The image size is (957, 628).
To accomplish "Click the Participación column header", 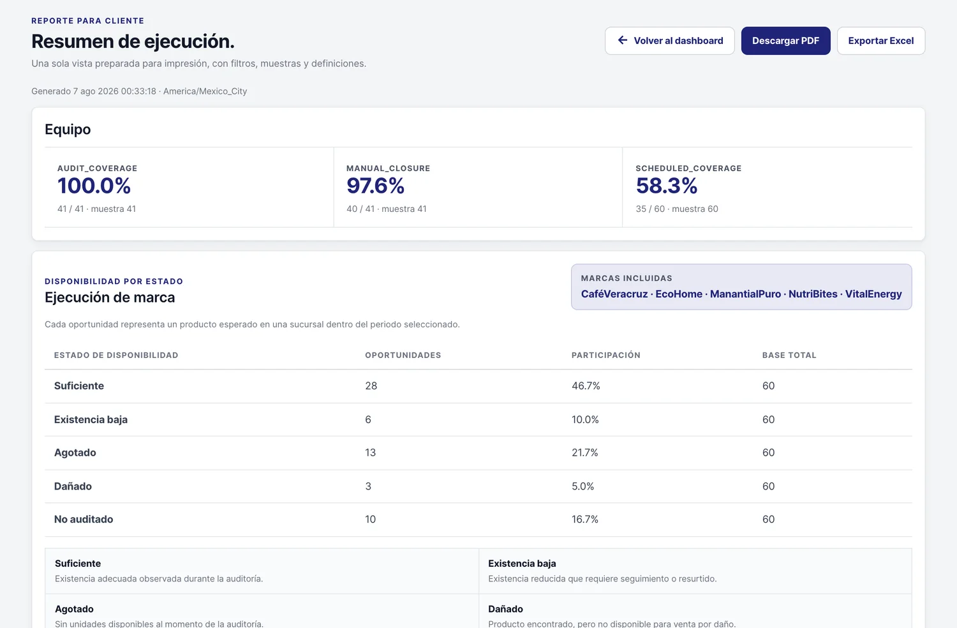I will click(606, 355).
